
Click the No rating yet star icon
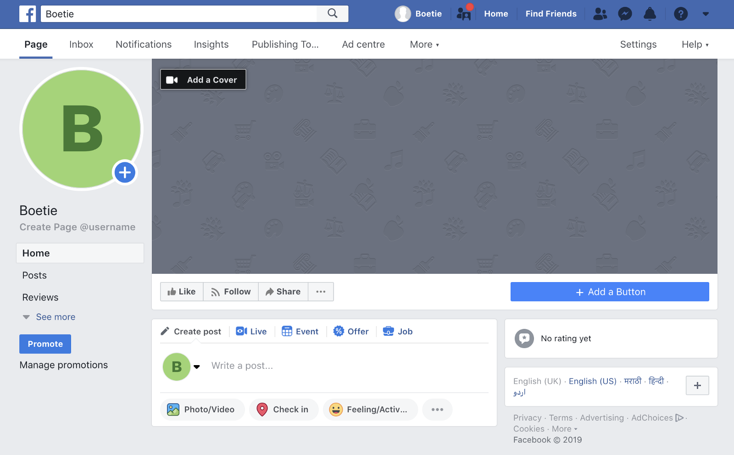point(524,338)
